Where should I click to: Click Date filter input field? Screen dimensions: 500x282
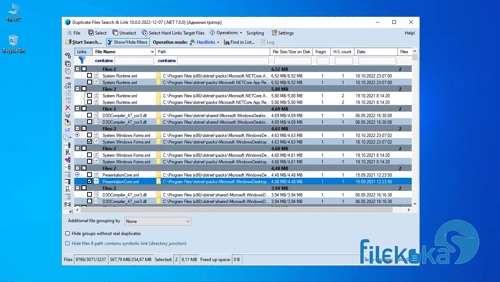377,61
